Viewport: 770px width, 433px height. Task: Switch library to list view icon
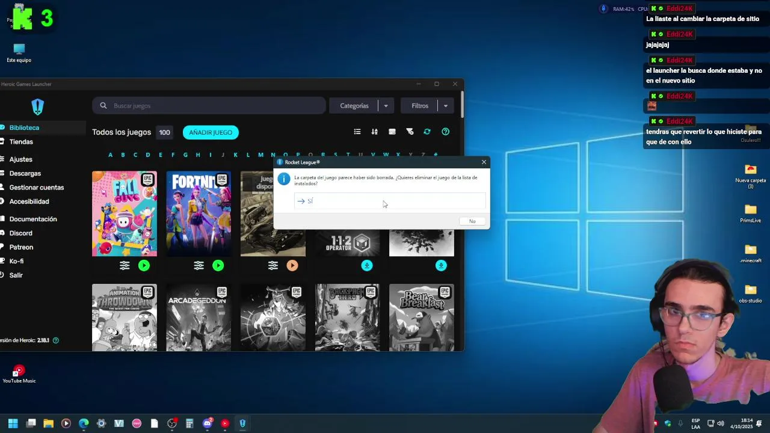(x=357, y=132)
